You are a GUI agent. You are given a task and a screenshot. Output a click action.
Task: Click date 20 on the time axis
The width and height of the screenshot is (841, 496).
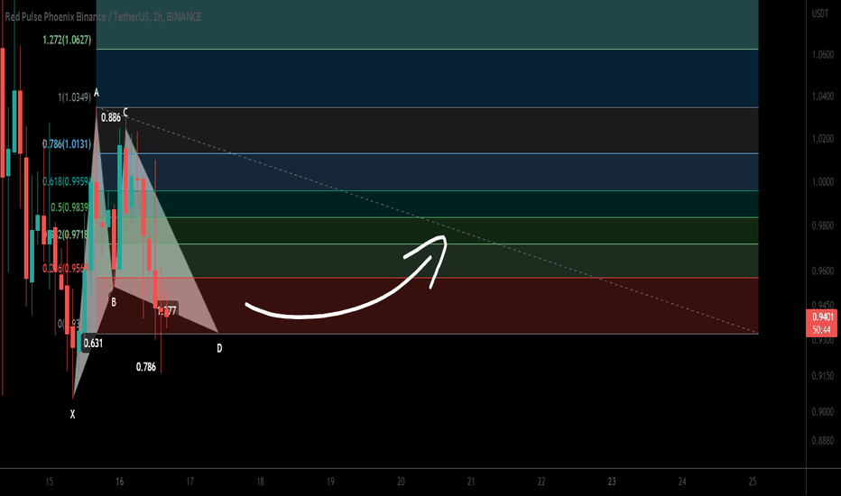401,482
